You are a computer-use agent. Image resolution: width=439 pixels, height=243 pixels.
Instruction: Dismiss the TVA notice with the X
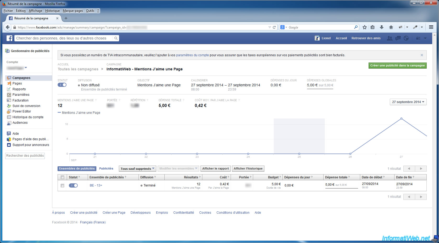pos(422,55)
